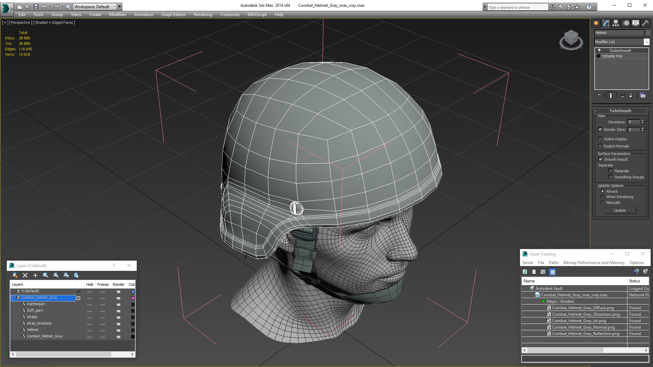Viewport: 653px width, 367px height.
Task: Click the star Favorites icon
Action: 577,7
